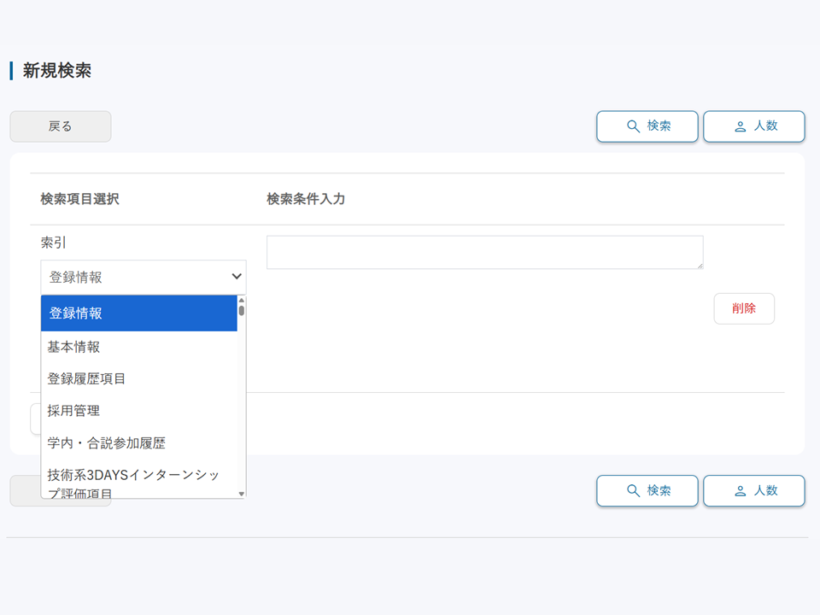Click the person icon on the bottom 人数 button

pos(739,490)
